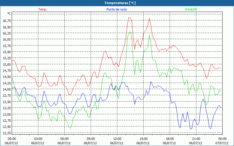
Task: Click the 12:00 time label
Action: click(117, 139)
